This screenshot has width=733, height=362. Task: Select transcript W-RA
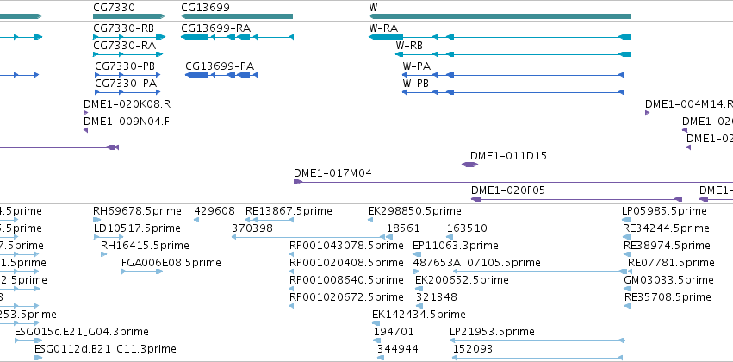(500, 37)
